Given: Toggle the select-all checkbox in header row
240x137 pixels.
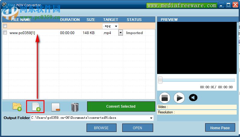Looking at the screenshot, I should [5, 26].
